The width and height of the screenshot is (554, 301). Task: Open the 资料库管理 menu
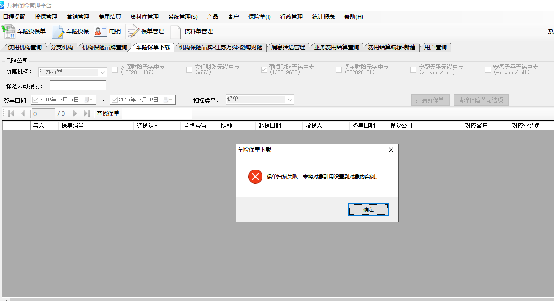tap(145, 16)
